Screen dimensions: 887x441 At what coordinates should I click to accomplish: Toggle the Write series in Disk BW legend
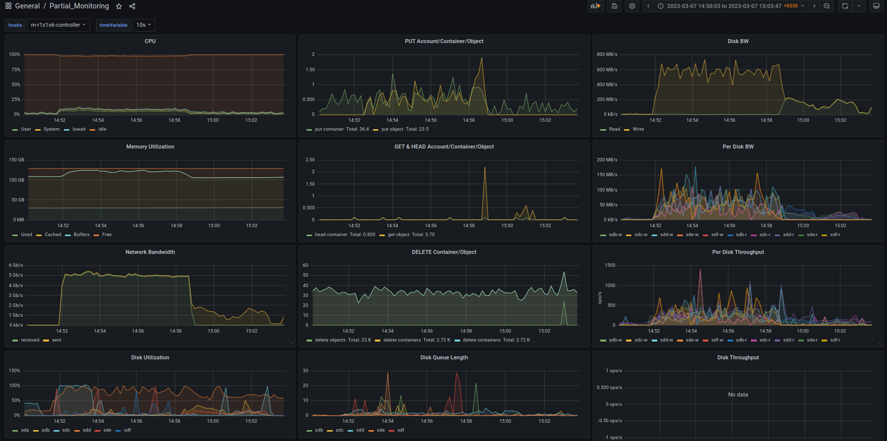tap(638, 129)
